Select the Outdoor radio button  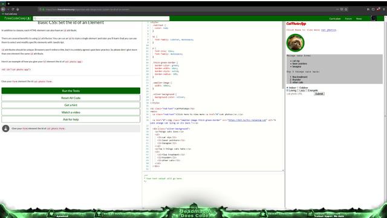point(298,87)
